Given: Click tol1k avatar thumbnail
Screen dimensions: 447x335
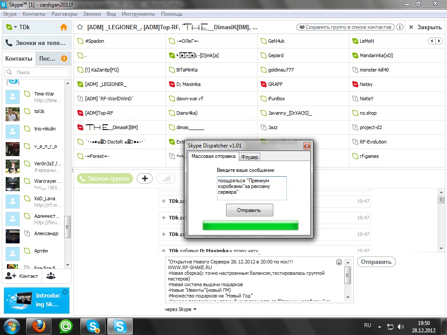Looking at the screenshot, I should click(x=13, y=114).
